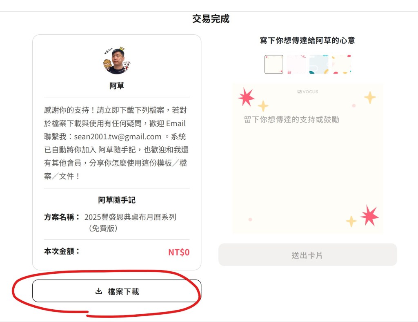
Task: Click the 交易完成 page heading
Action: click(211, 19)
